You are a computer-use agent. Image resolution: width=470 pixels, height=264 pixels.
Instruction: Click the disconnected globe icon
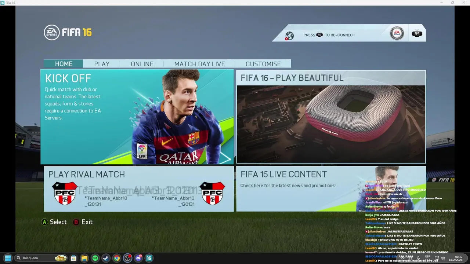(289, 36)
